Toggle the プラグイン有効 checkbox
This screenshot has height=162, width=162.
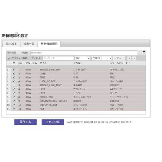point(9,58)
